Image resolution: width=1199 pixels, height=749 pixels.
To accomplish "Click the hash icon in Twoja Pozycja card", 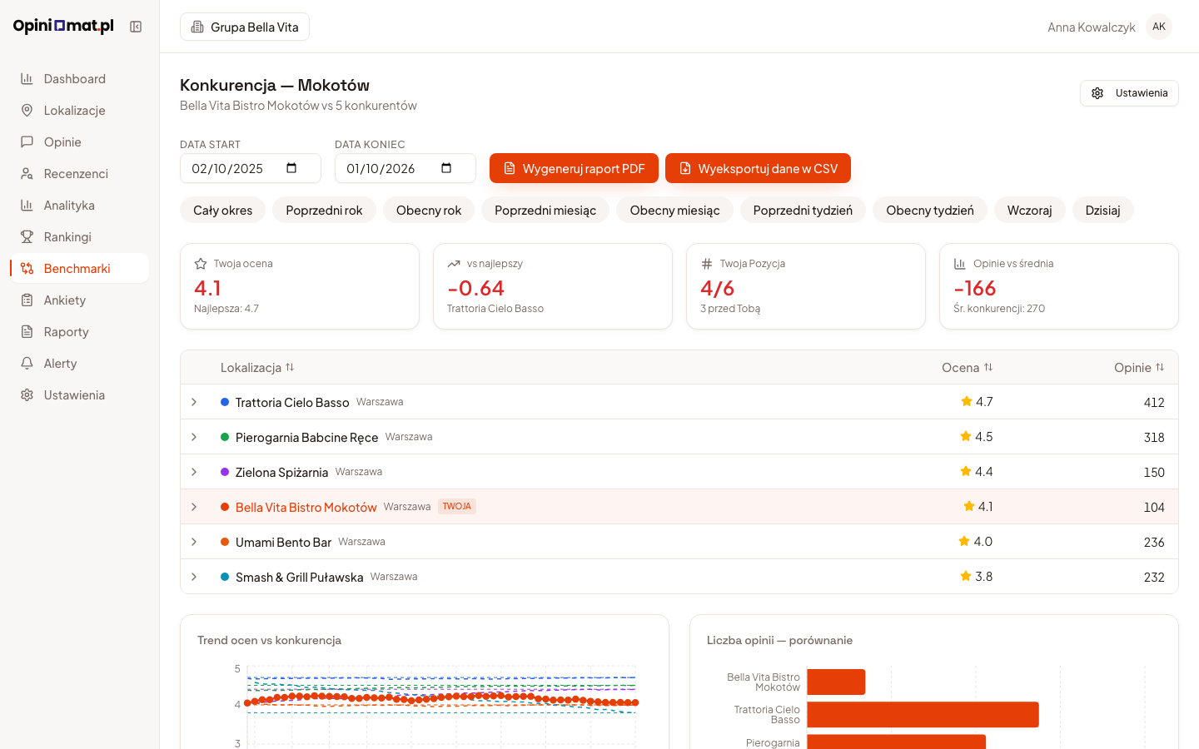I will coord(707,264).
